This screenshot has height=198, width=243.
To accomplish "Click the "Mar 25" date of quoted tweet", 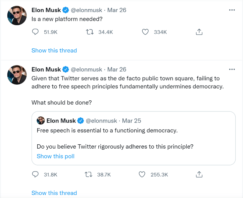I will click(132, 120).
